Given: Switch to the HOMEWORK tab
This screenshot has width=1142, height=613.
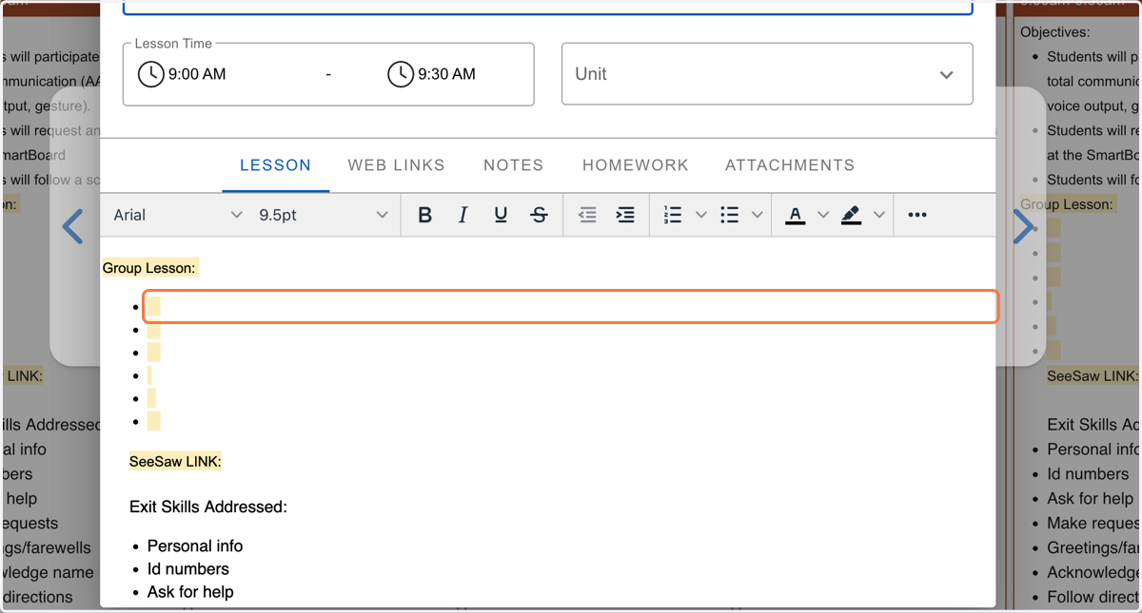Looking at the screenshot, I should [636, 165].
